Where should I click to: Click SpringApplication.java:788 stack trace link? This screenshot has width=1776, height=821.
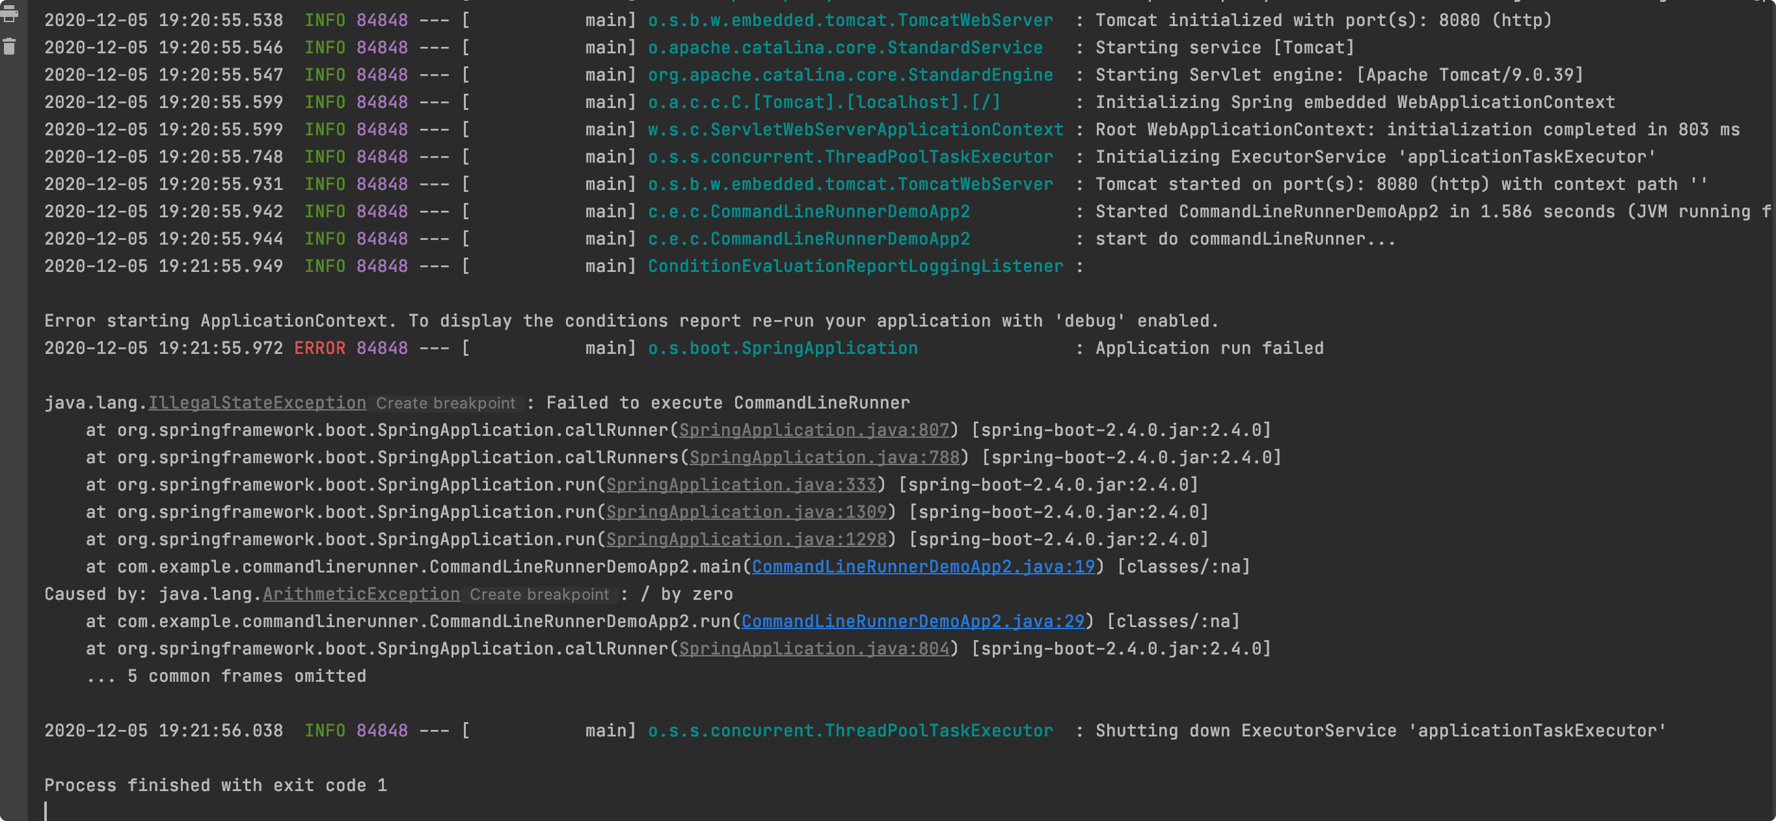click(824, 457)
